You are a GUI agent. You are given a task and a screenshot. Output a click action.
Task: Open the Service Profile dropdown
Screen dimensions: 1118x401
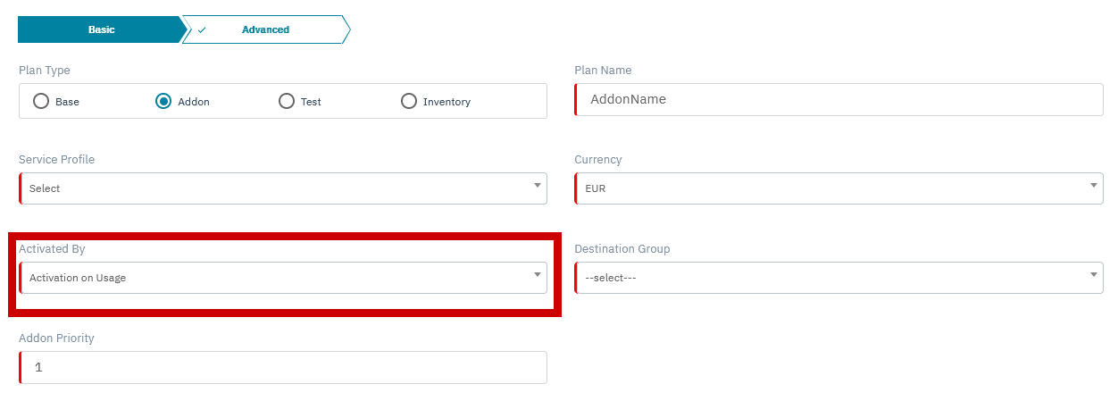(x=282, y=188)
